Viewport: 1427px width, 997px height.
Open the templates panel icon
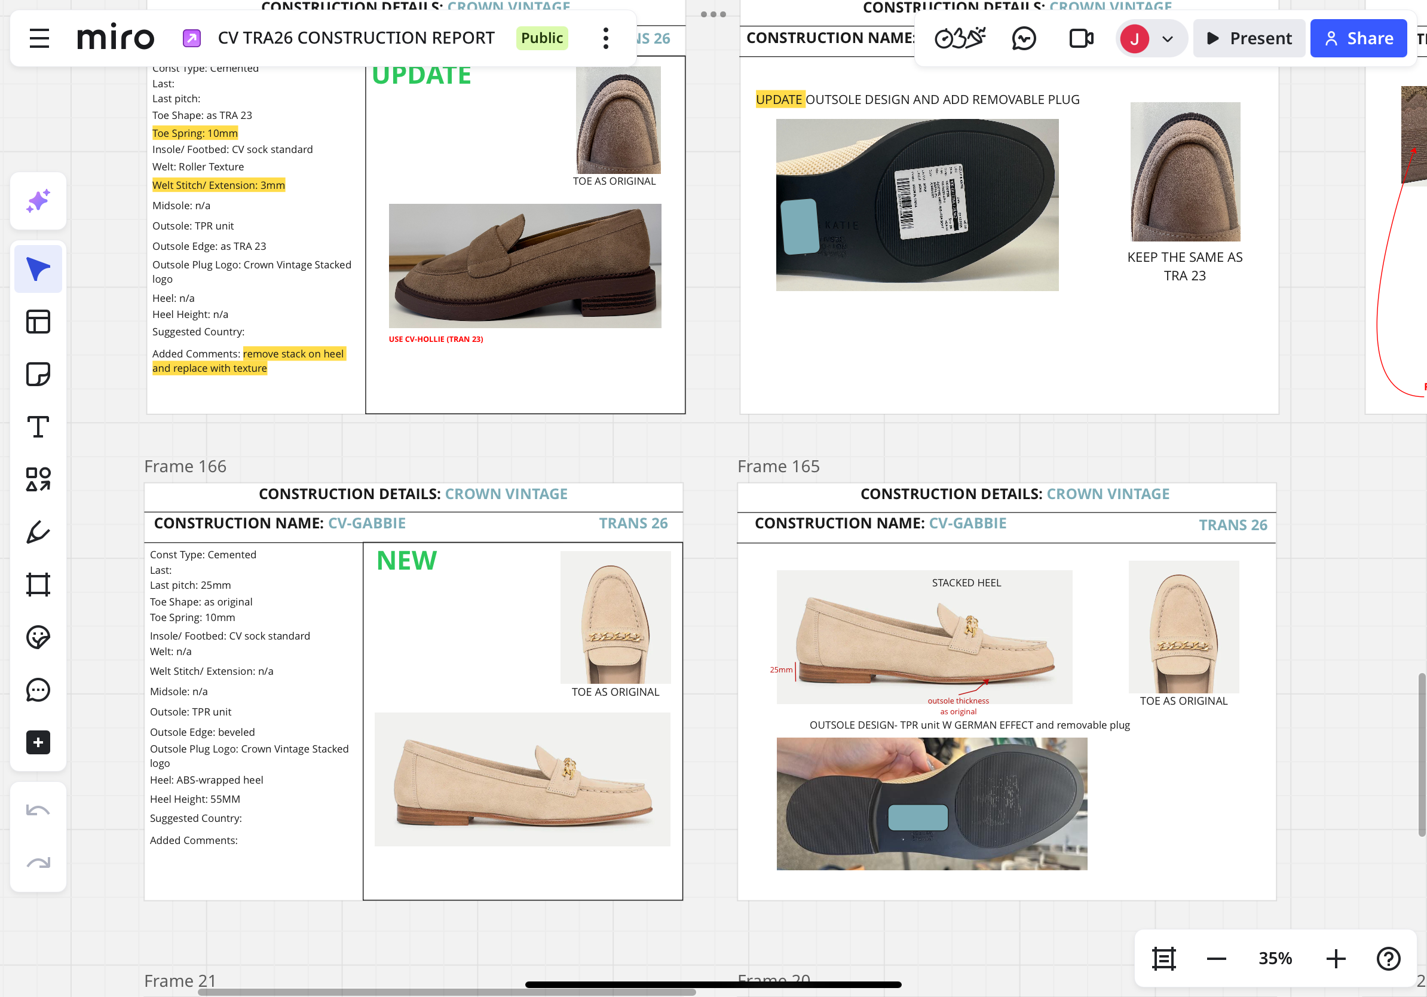pos(38,322)
